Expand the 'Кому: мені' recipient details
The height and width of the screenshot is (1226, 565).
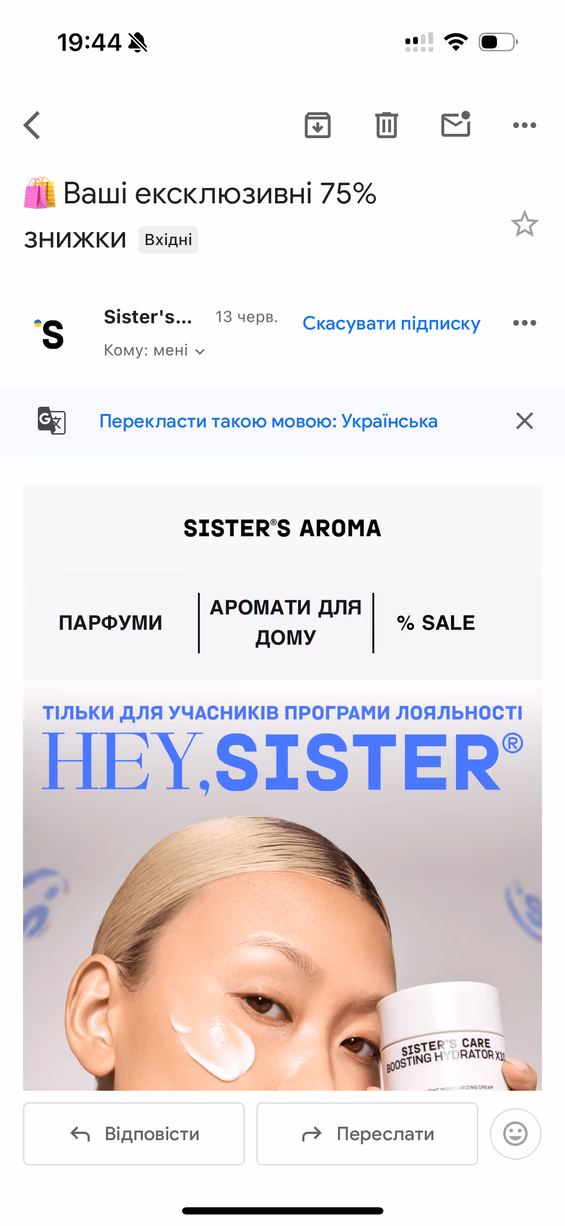pyautogui.click(x=154, y=351)
